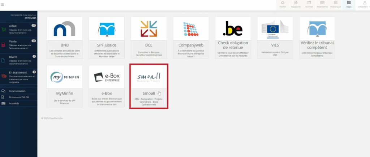Open Actualités in the sidebar
Screen dimensions: 370x157
pyautogui.click(x=19, y=103)
